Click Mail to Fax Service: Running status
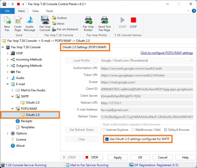 click(87, 165)
